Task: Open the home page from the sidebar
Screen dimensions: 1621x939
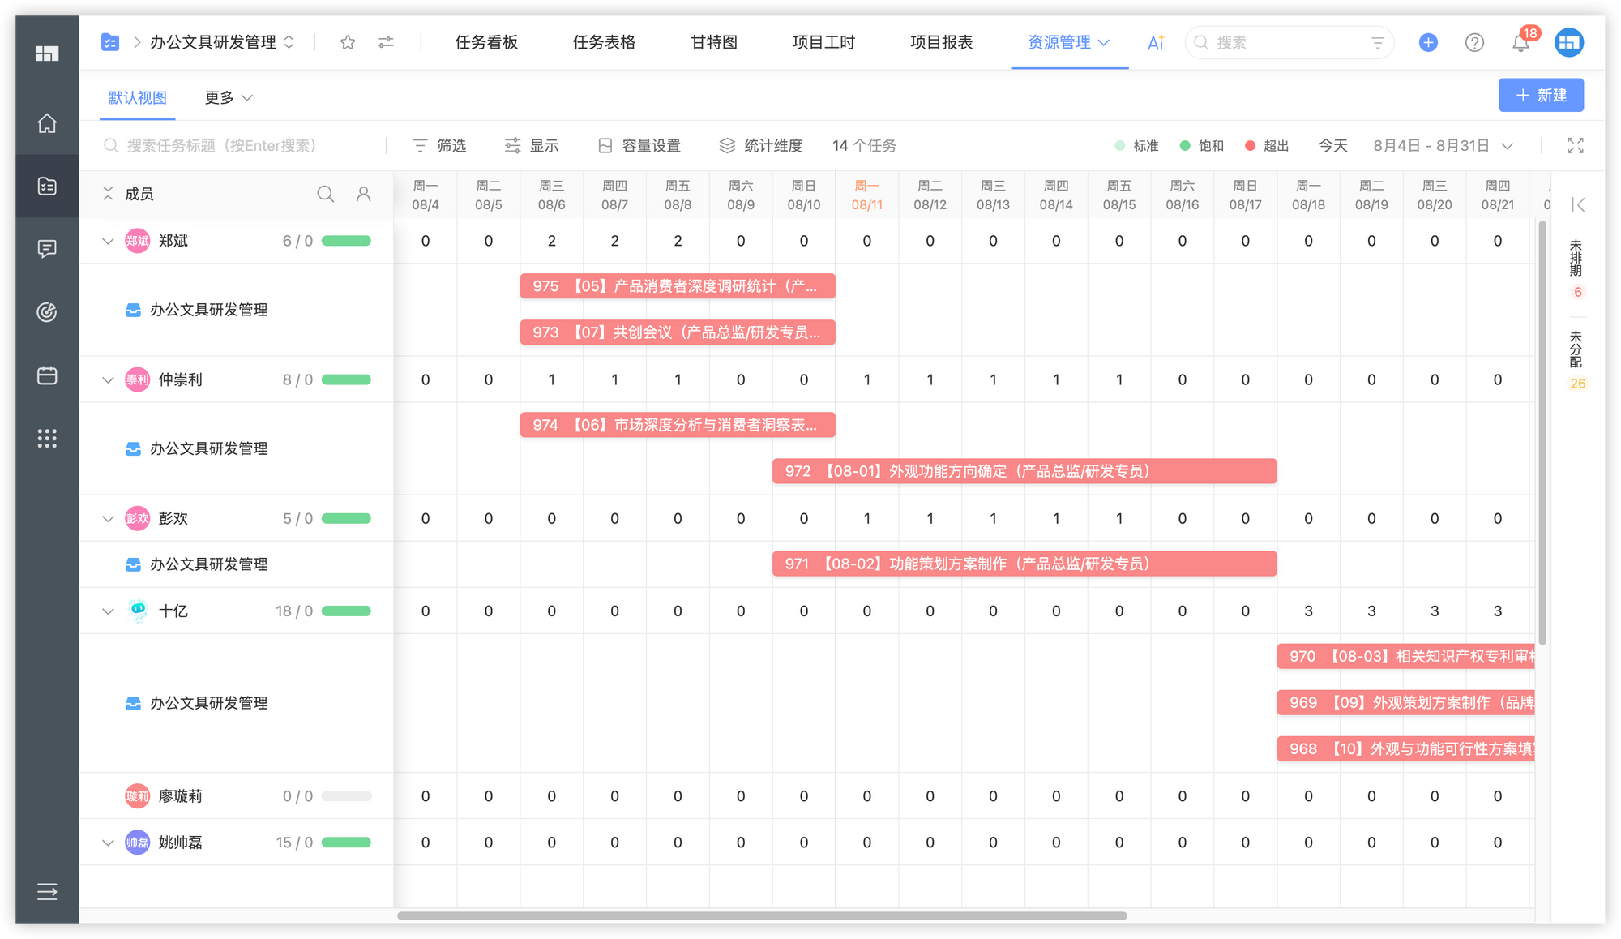Action: [46, 124]
